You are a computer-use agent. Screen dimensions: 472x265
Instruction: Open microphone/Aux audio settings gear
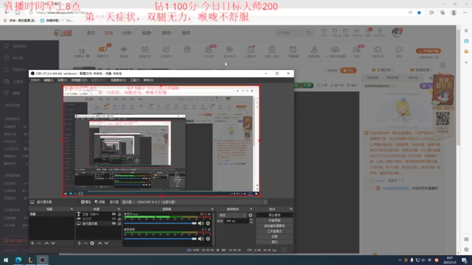coord(208,223)
